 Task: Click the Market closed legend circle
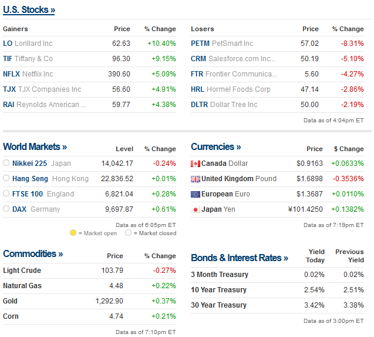(x=128, y=232)
